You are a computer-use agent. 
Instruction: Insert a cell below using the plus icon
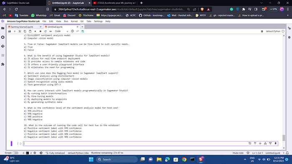pos(15,31)
